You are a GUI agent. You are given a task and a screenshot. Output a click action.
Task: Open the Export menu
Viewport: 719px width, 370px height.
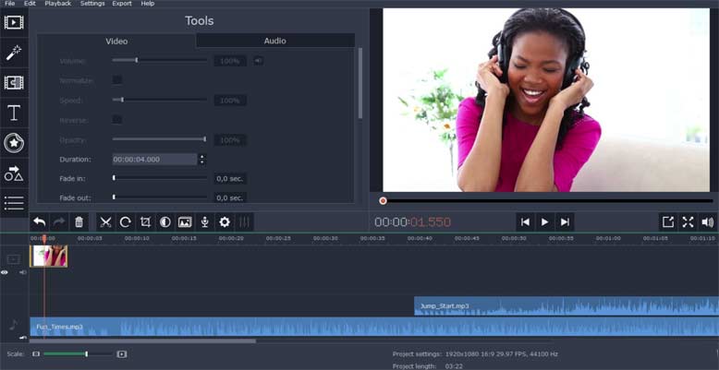tap(122, 4)
